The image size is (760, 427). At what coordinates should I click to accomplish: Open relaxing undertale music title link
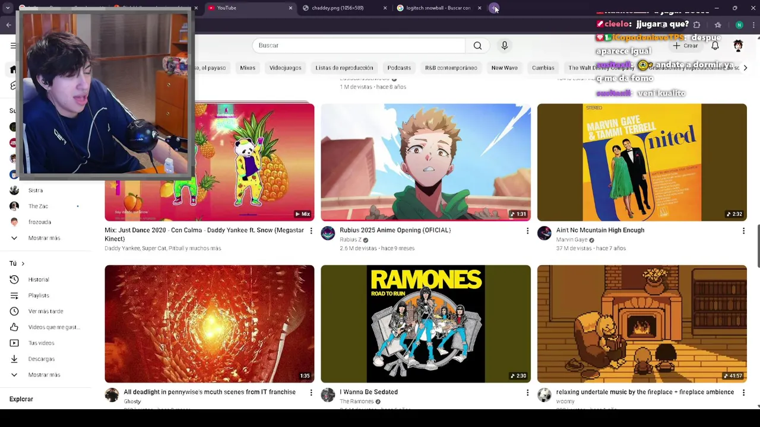pos(645,392)
